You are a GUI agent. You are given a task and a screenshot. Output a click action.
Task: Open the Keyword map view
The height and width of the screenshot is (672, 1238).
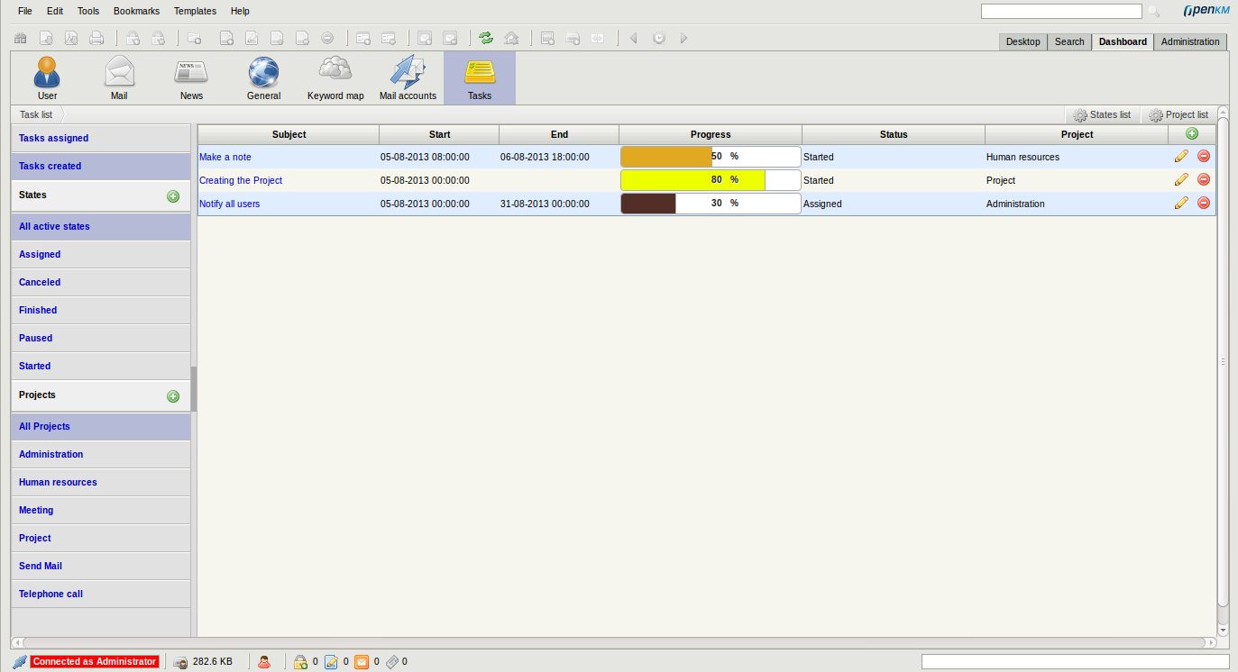tap(335, 77)
